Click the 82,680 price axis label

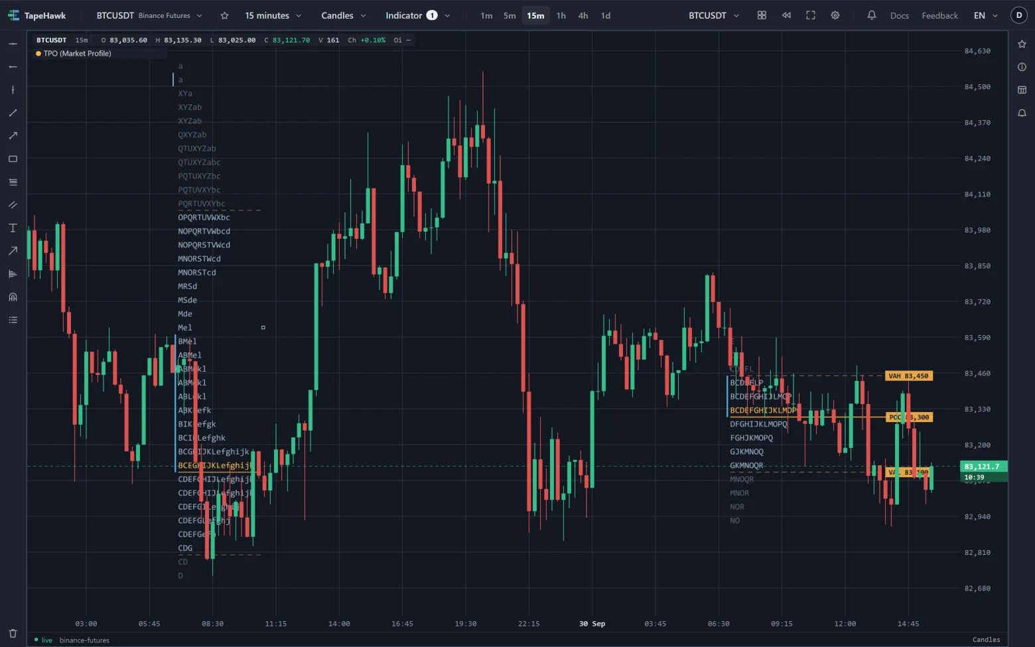(x=977, y=589)
